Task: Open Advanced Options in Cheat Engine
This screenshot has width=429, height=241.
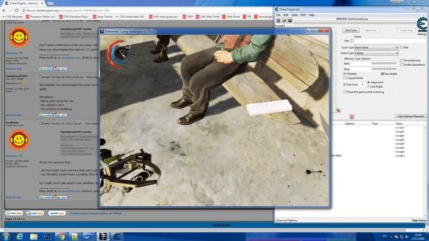Action: click(x=286, y=220)
